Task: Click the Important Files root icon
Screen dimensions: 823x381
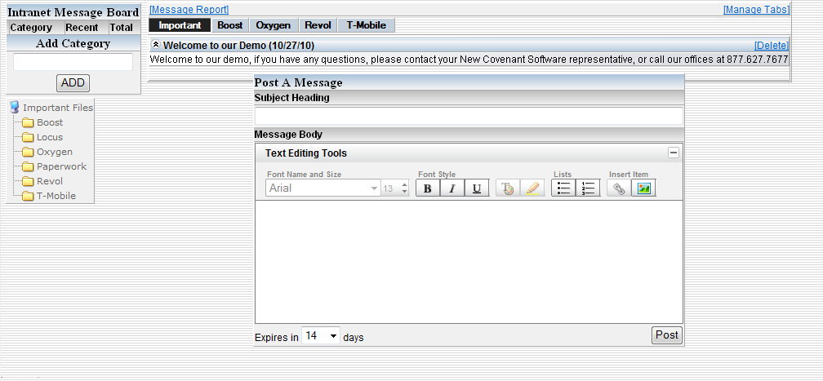Action: [14, 107]
